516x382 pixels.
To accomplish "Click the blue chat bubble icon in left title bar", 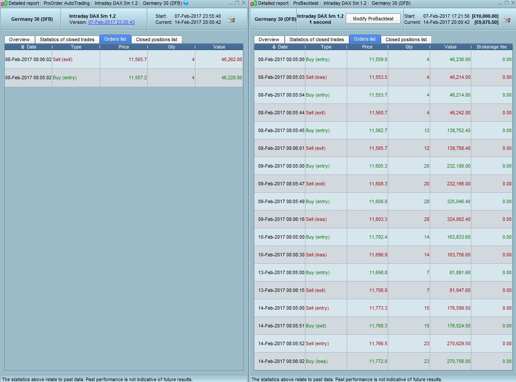I will tap(186, 3).
